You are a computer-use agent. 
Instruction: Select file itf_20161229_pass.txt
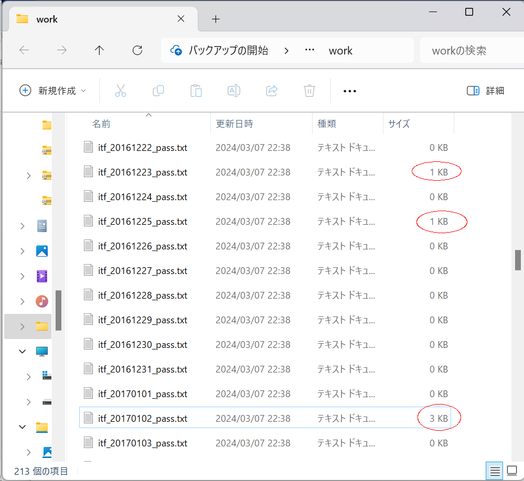point(265,321)
